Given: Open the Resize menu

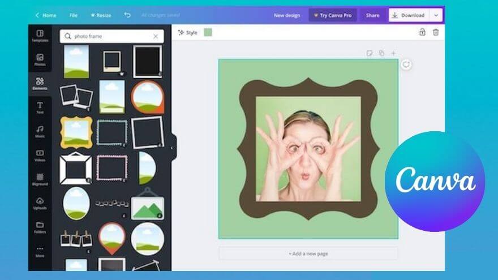Looking at the screenshot, I should (101, 15).
